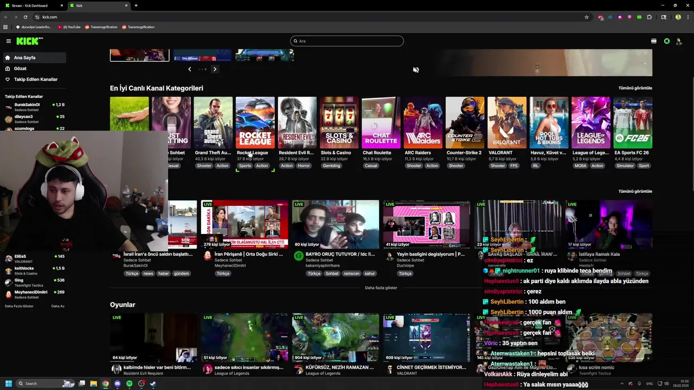Click the green Kick K points icon

point(666,41)
